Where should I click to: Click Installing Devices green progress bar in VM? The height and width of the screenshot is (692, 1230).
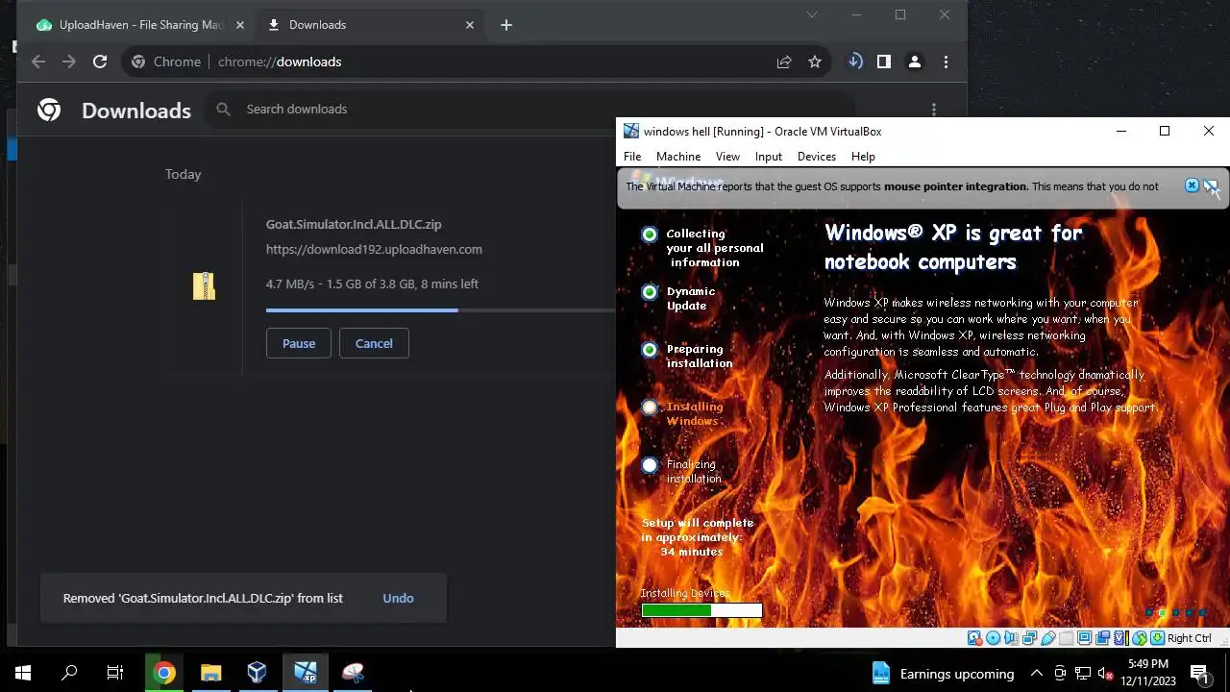click(x=701, y=610)
